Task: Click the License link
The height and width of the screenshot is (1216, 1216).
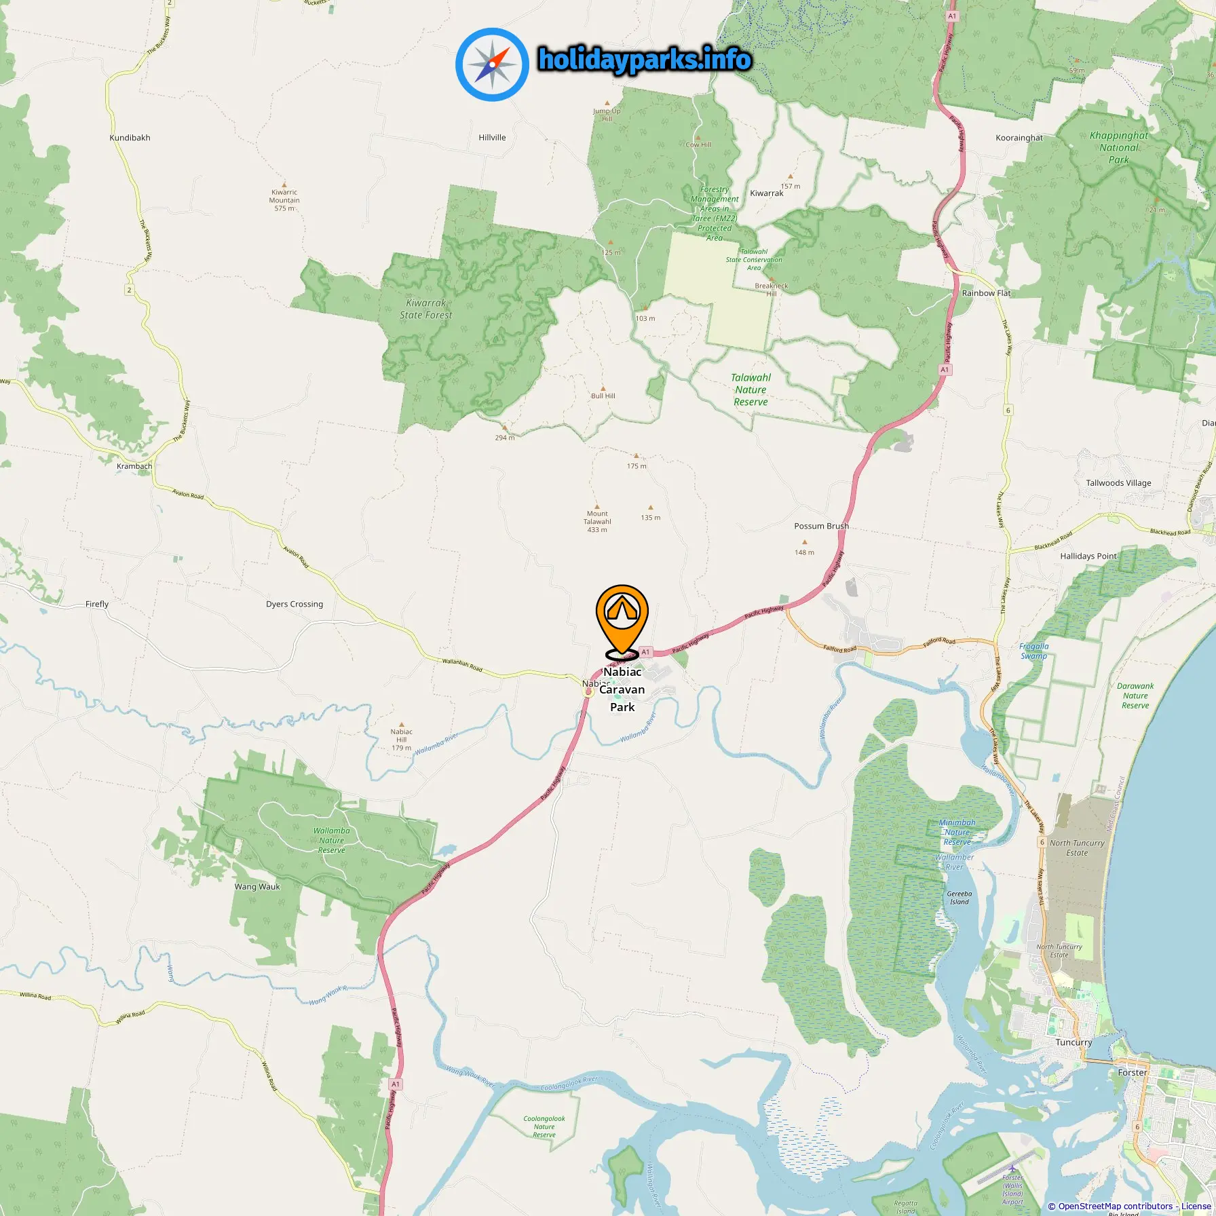Action: [x=1196, y=1206]
